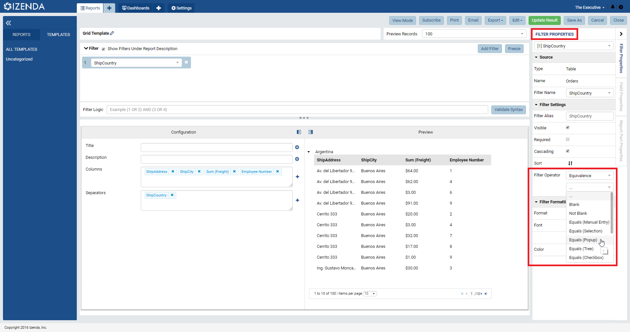Click the Freeze button
This screenshot has width=630, height=332.
(x=514, y=49)
